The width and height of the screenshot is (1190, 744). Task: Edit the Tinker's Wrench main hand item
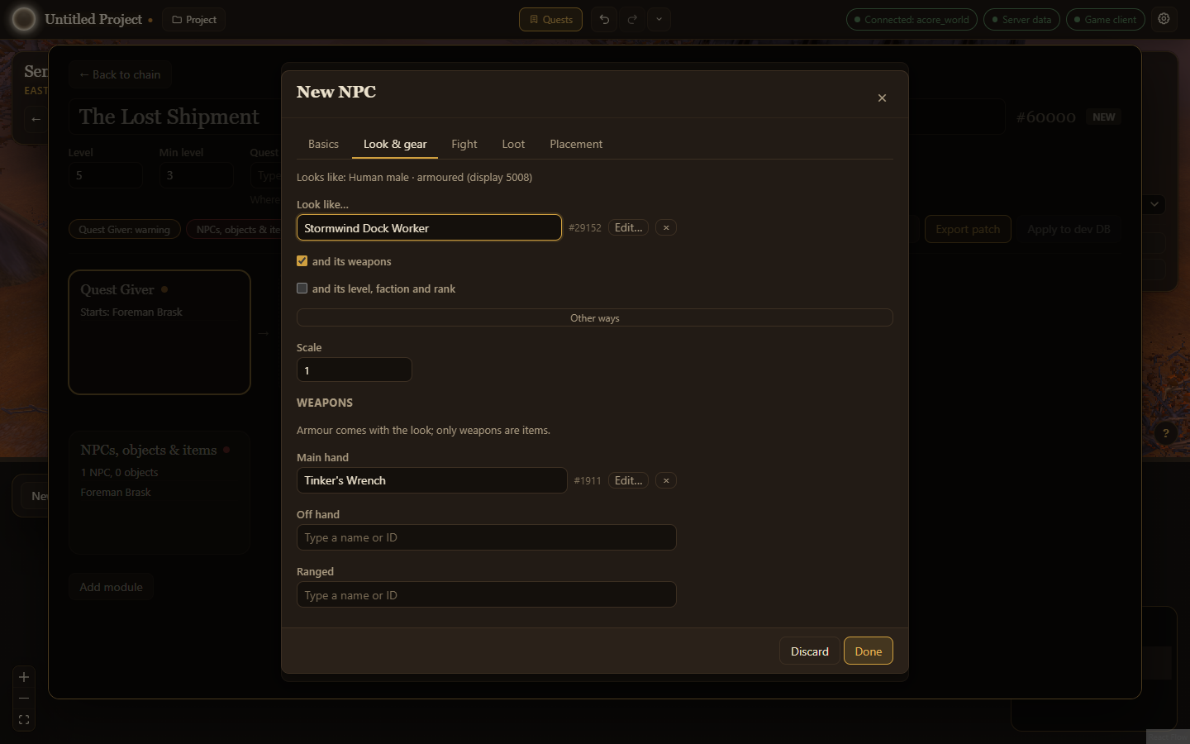point(628,480)
